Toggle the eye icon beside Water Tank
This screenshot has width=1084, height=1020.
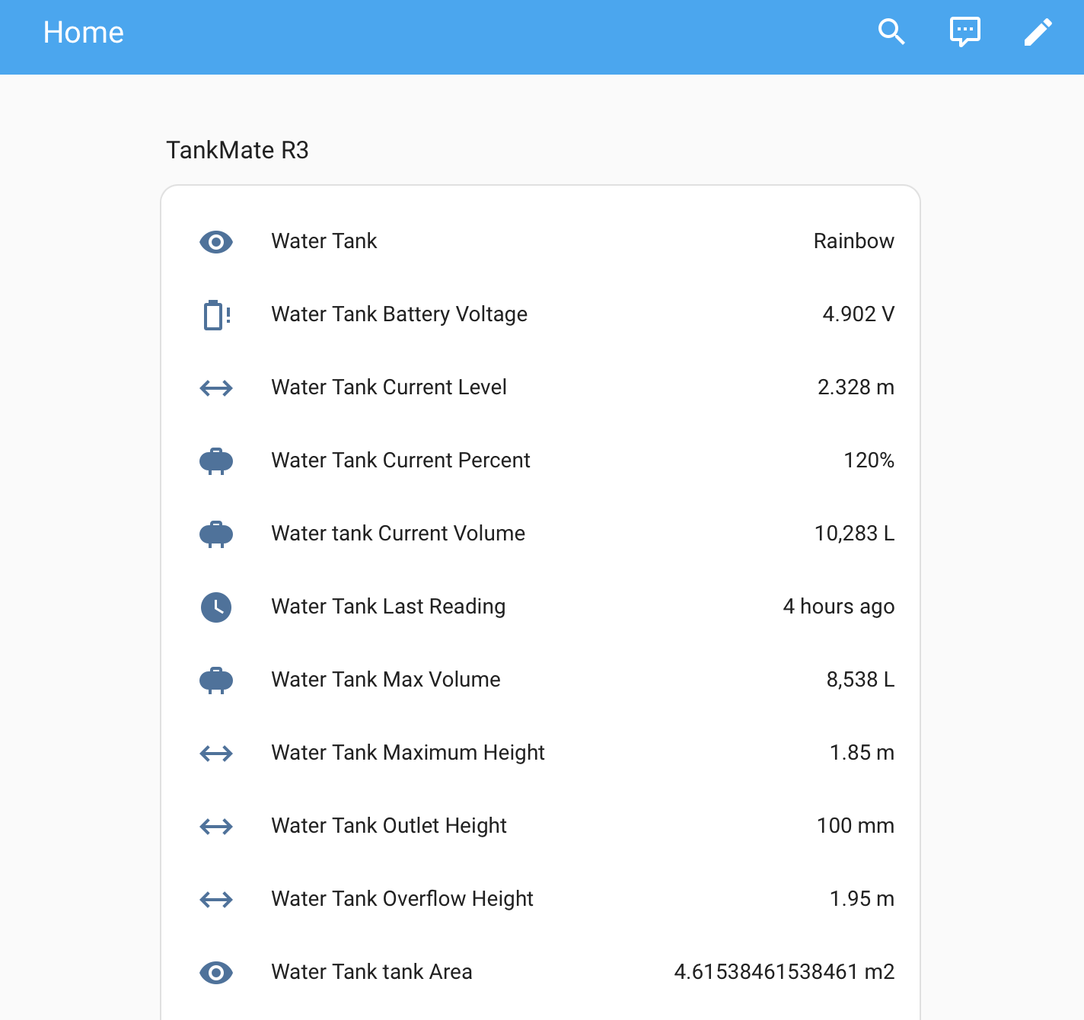[216, 241]
